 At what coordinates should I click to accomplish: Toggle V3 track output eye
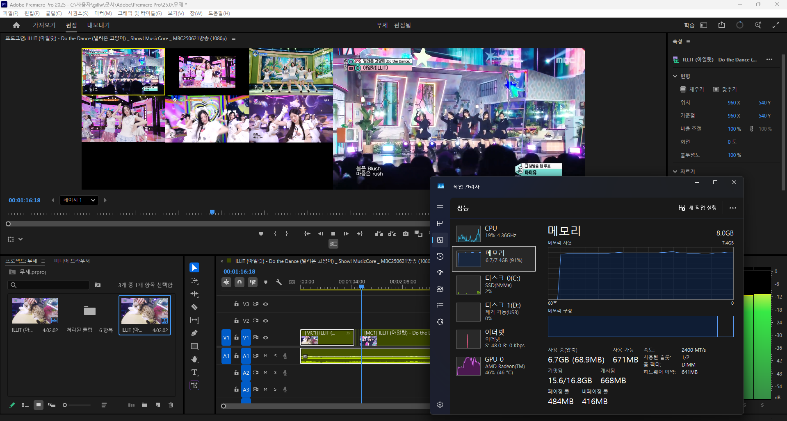[266, 304]
